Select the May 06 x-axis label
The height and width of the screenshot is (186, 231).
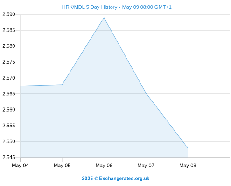pos(104,166)
